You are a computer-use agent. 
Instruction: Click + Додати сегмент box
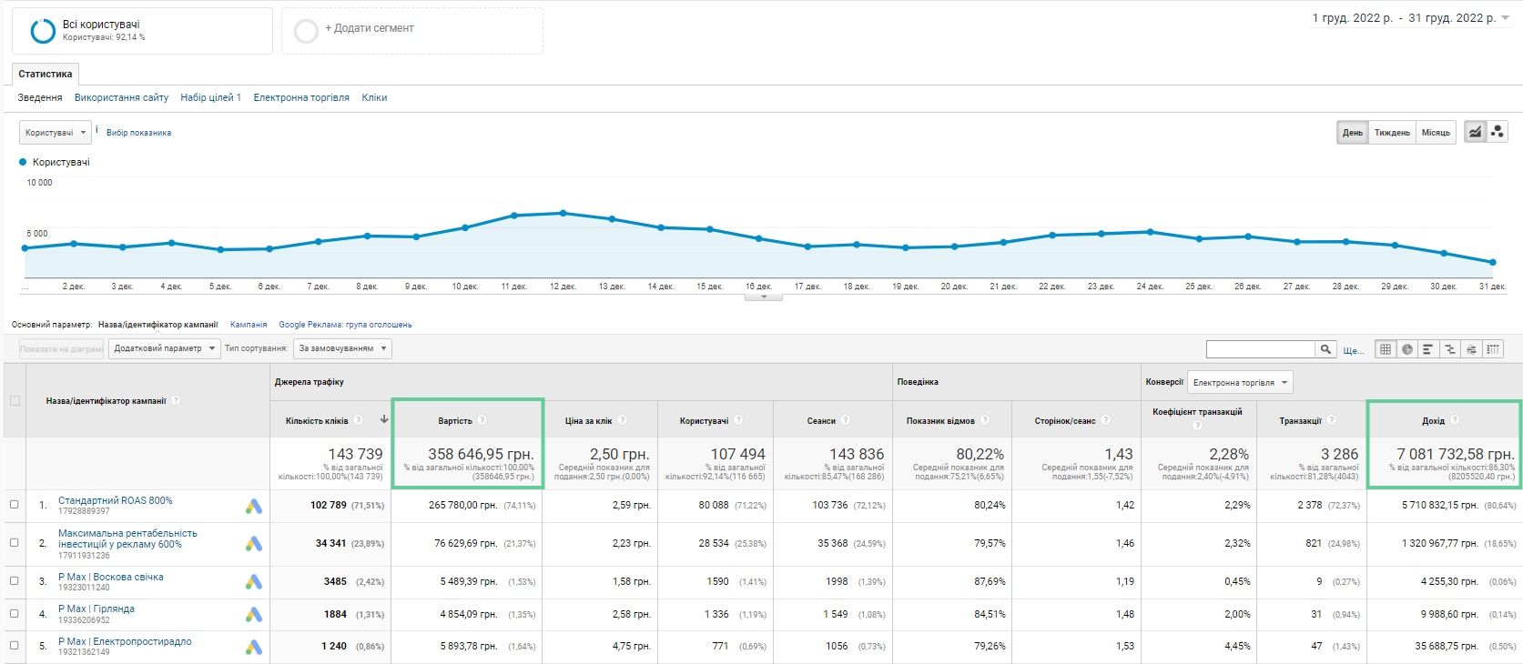[x=412, y=31]
